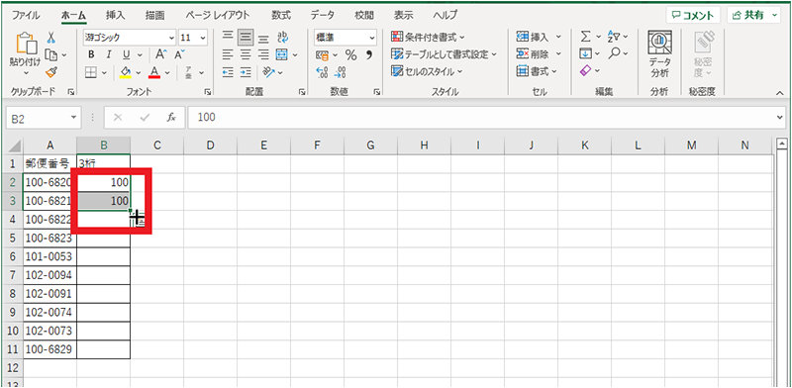Select the Format Painter brush icon

[51, 72]
